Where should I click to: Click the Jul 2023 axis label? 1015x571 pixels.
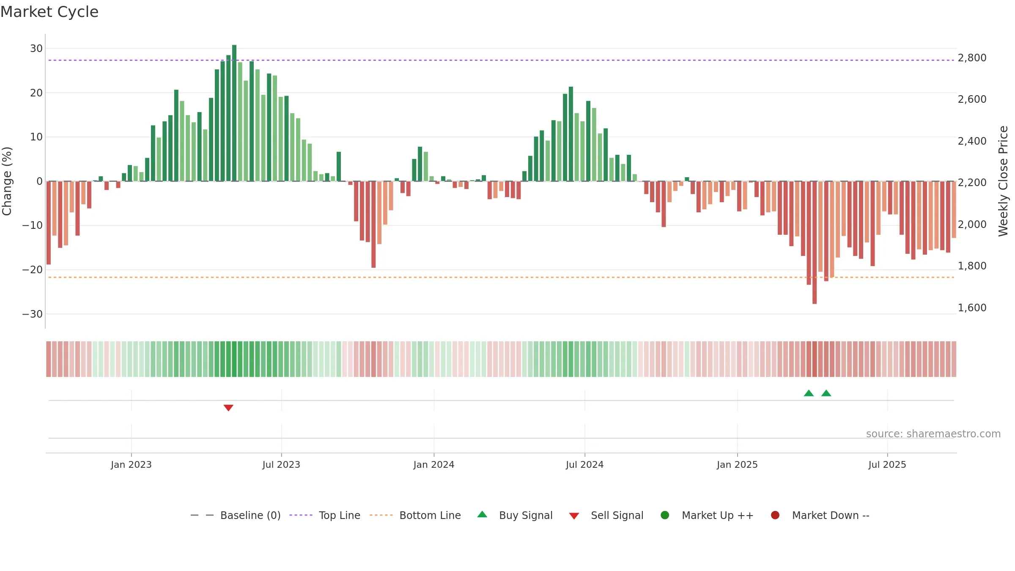[x=281, y=464]
